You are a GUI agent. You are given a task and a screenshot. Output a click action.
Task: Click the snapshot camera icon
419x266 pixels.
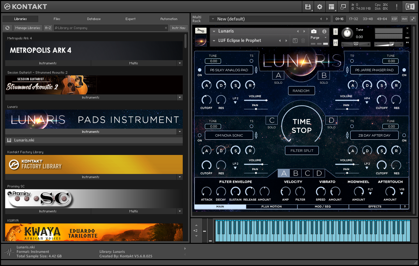click(314, 31)
